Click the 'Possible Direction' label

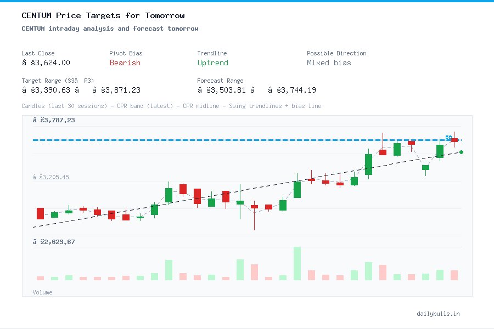[x=336, y=53]
